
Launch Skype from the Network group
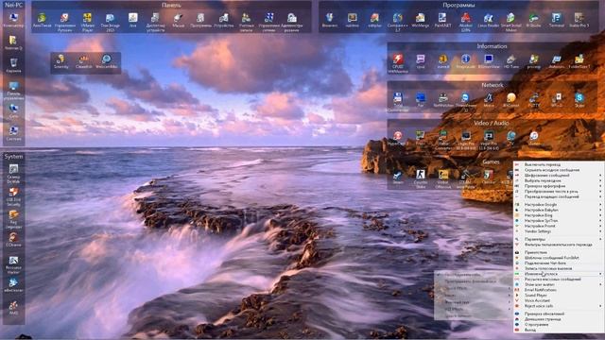pyautogui.click(x=579, y=100)
